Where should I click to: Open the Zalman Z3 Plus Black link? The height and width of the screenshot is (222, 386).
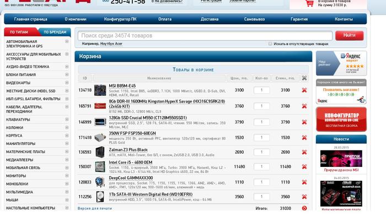click(128, 150)
